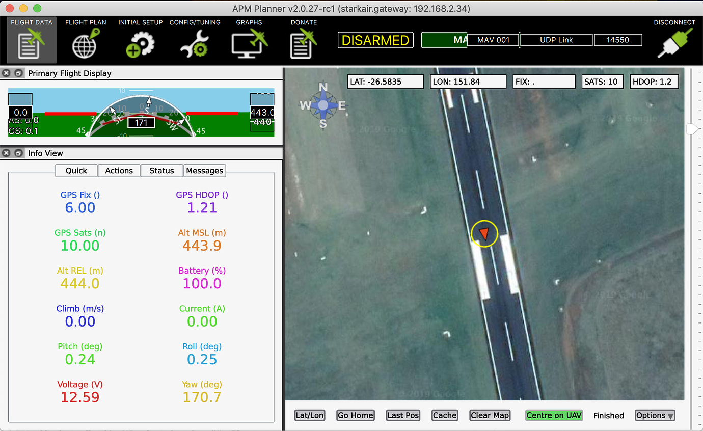703x431 pixels.
Task: Click the compass rose on the map
Action: pos(323,105)
